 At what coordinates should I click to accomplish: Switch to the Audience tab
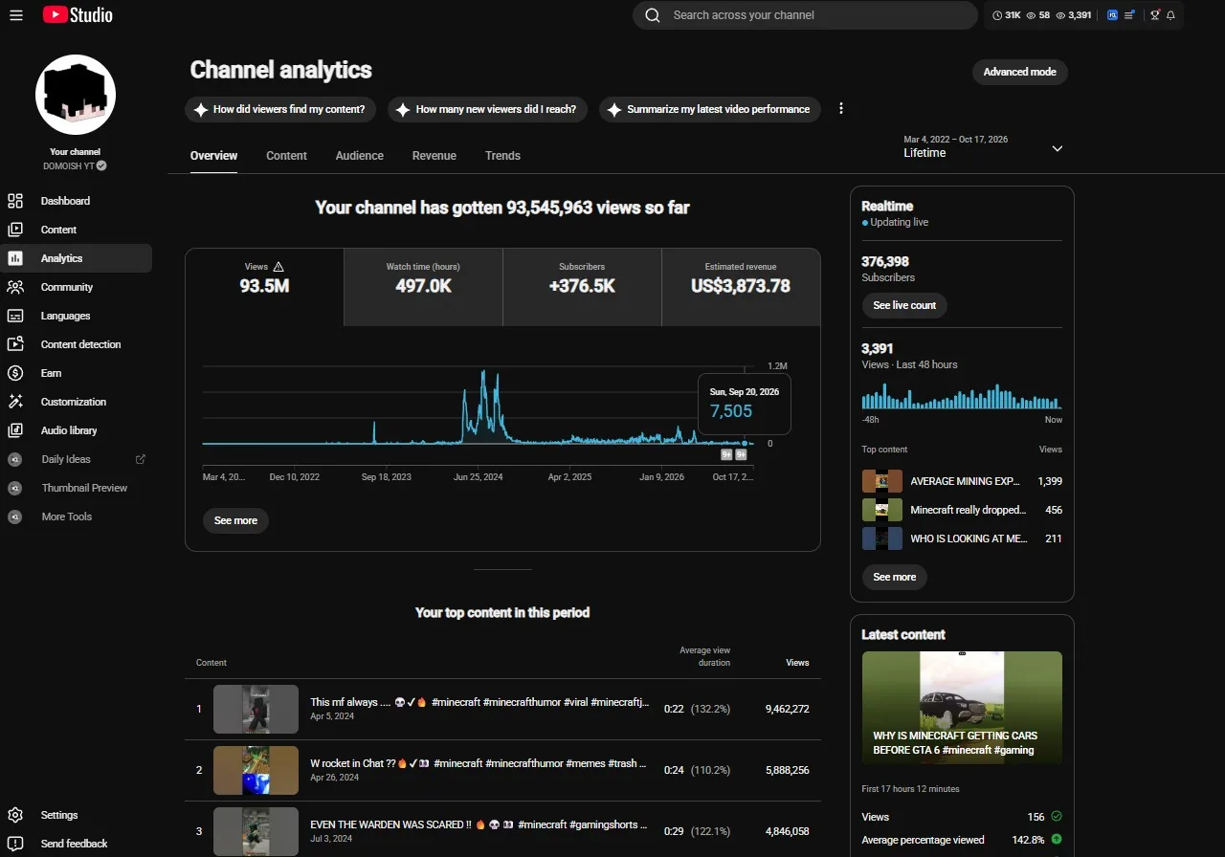(x=359, y=156)
